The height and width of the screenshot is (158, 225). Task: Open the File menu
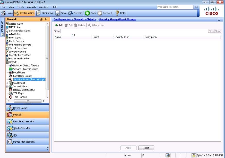pyautogui.click(x=4, y=7)
